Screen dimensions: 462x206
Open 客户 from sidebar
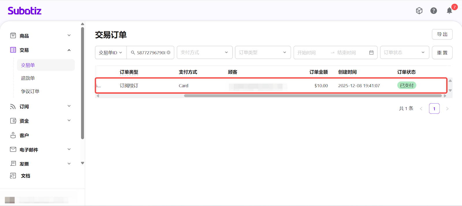coord(24,135)
